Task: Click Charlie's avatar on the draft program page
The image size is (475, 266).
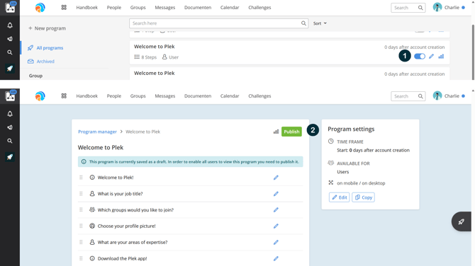Action: [x=437, y=96]
